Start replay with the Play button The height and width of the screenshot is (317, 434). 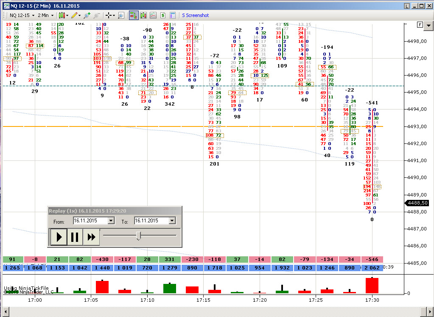pos(59,237)
